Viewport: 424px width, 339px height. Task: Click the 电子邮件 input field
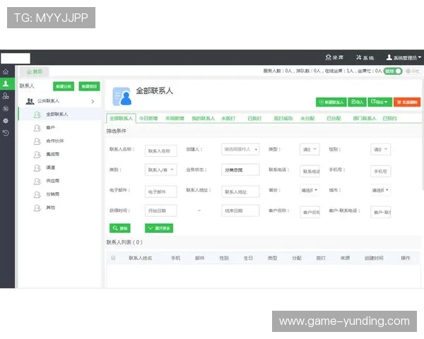tap(161, 191)
